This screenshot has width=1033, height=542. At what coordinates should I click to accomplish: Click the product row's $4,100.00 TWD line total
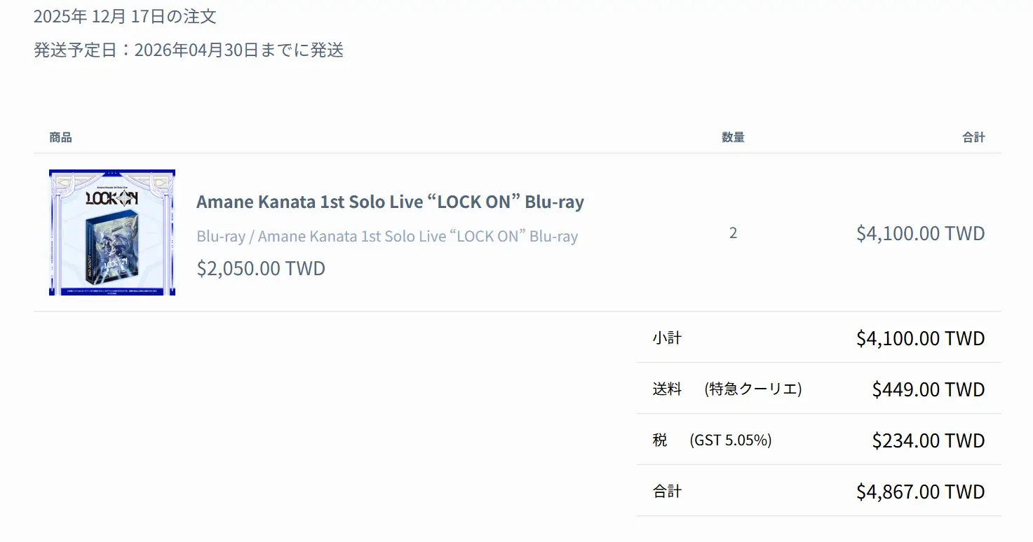(x=920, y=233)
